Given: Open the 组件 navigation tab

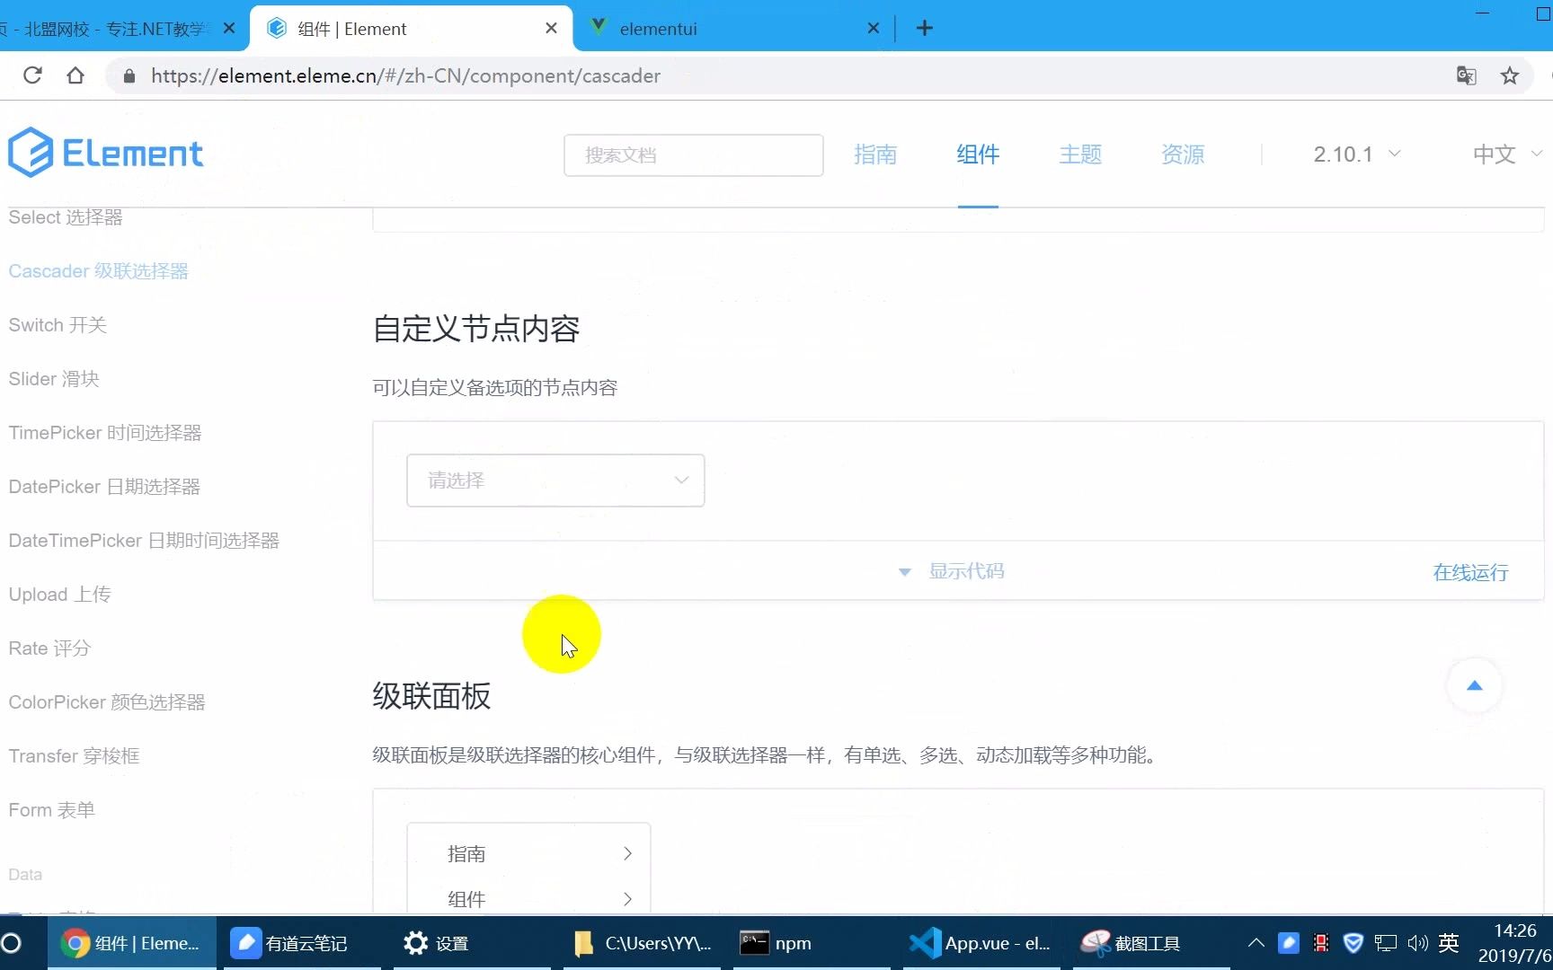Looking at the screenshot, I should coord(978,154).
